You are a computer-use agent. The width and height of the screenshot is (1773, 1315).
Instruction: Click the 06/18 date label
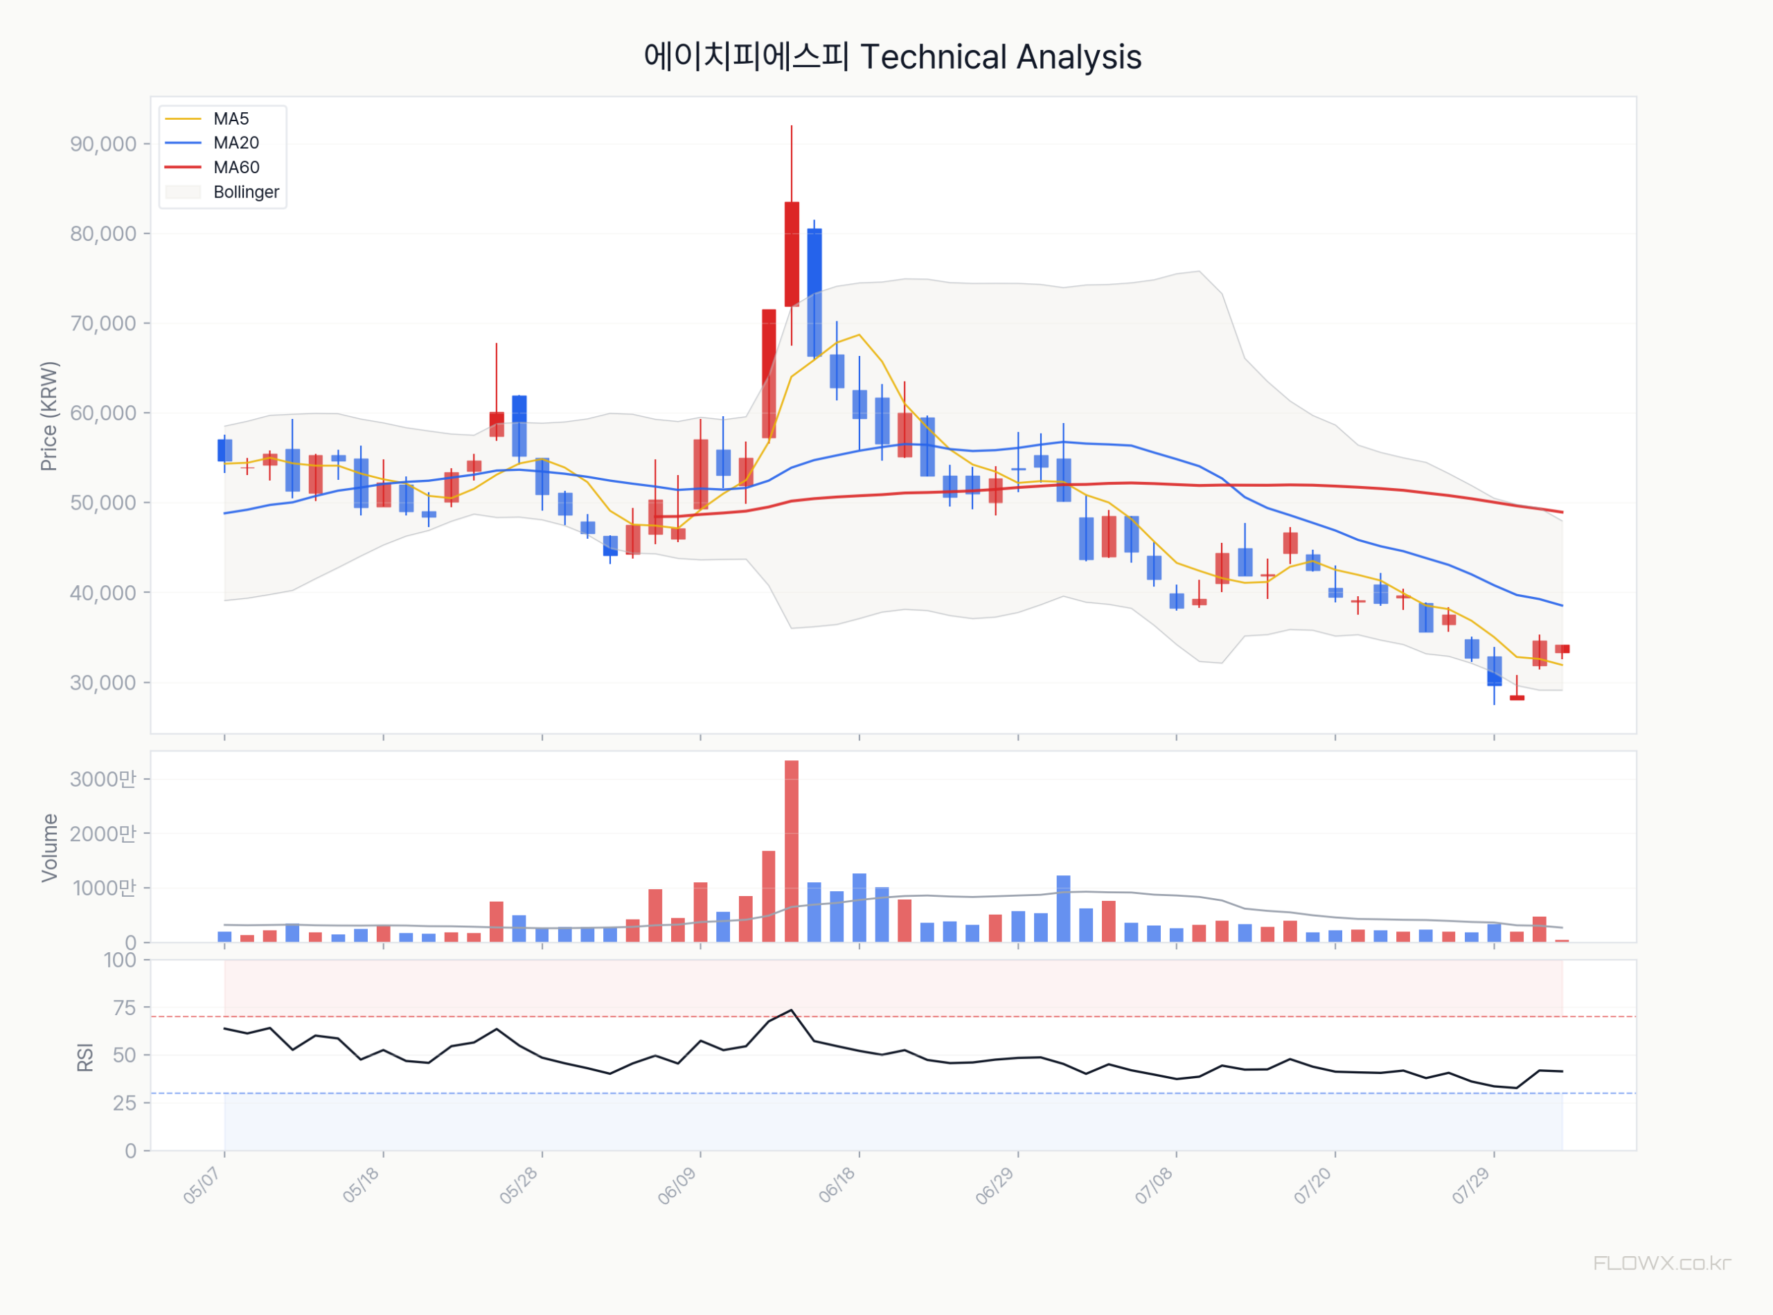coord(836,1186)
